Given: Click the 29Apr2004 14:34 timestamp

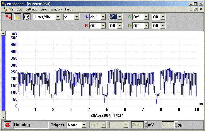Looking at the screenshot, I should [x=107, y=115].
